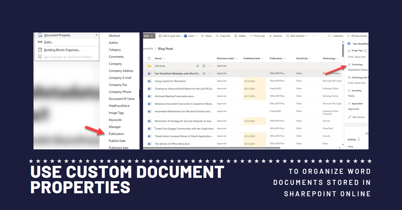Click the Word icon beside Using Copilot for Word.docx

click(149, 81)
